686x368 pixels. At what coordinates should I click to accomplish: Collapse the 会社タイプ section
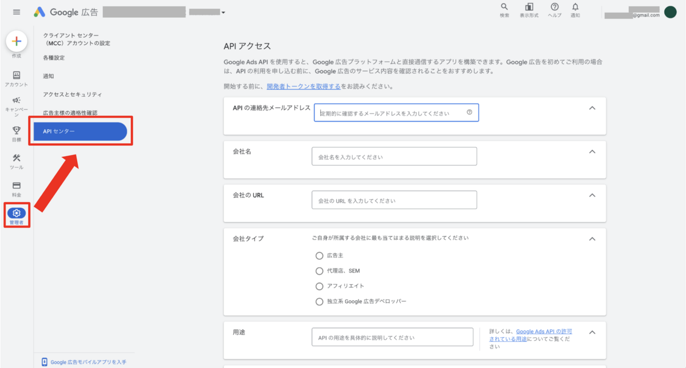[592, 239]
